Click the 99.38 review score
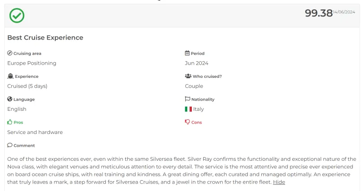This screenshot has width=363, height=191. (319, 13)
